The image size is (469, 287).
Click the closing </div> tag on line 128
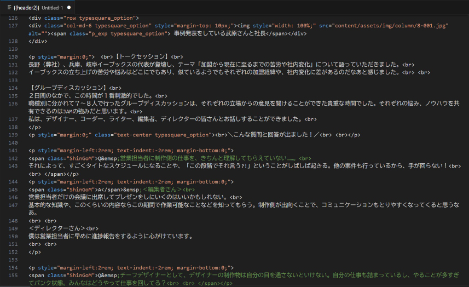coord(38,41)
